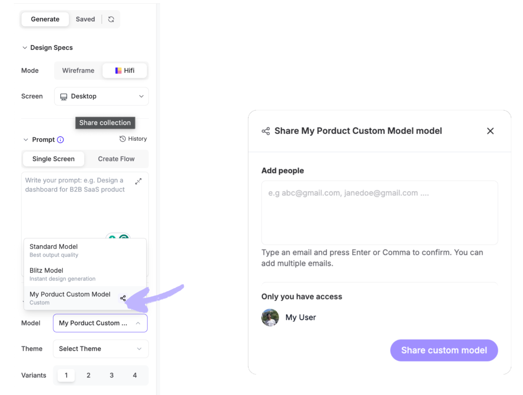
Task: Collapse the Design Specs section
Action: pos(25,48)
